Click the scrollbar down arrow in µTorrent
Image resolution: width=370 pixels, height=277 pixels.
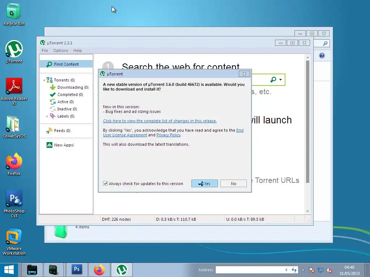click(307, 211)
